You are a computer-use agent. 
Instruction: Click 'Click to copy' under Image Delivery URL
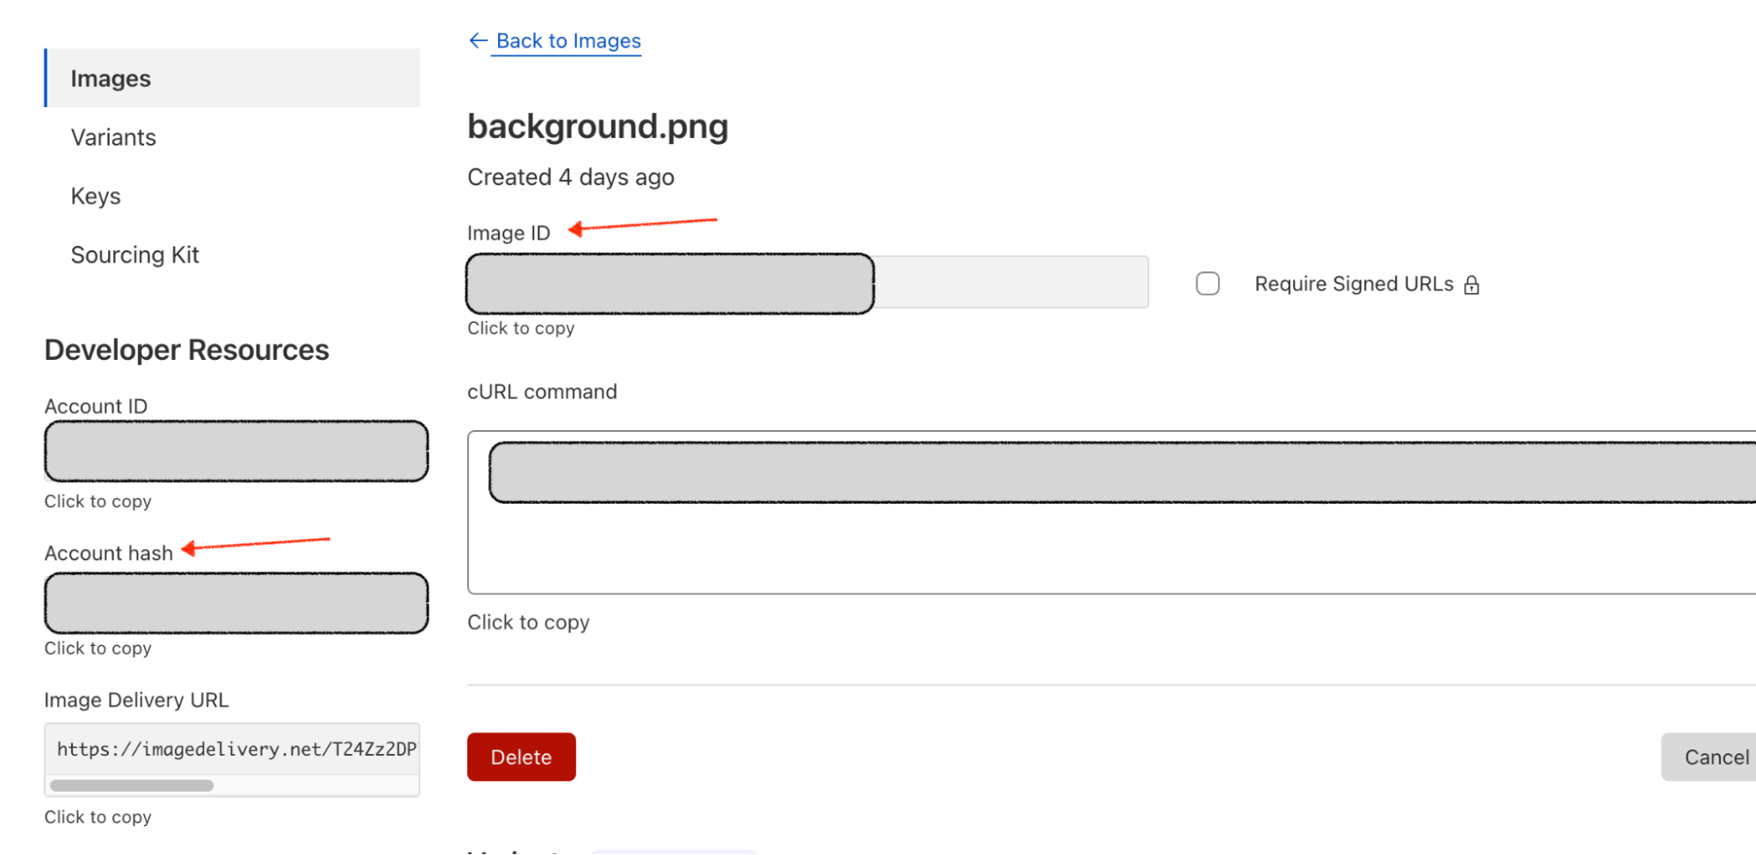click(x=98, y=817)
